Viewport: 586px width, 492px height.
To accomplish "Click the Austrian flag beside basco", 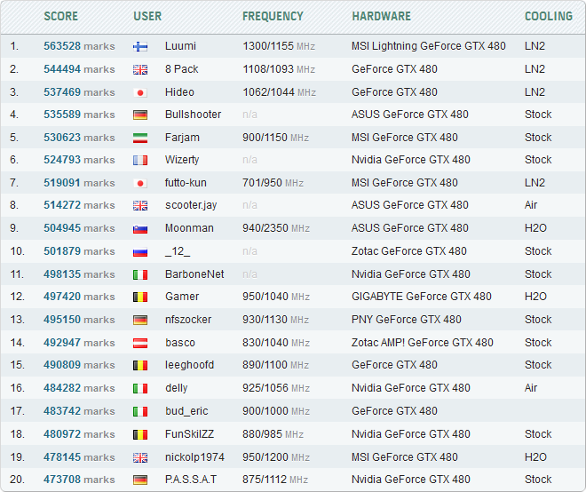I will (x=140, y=343).
